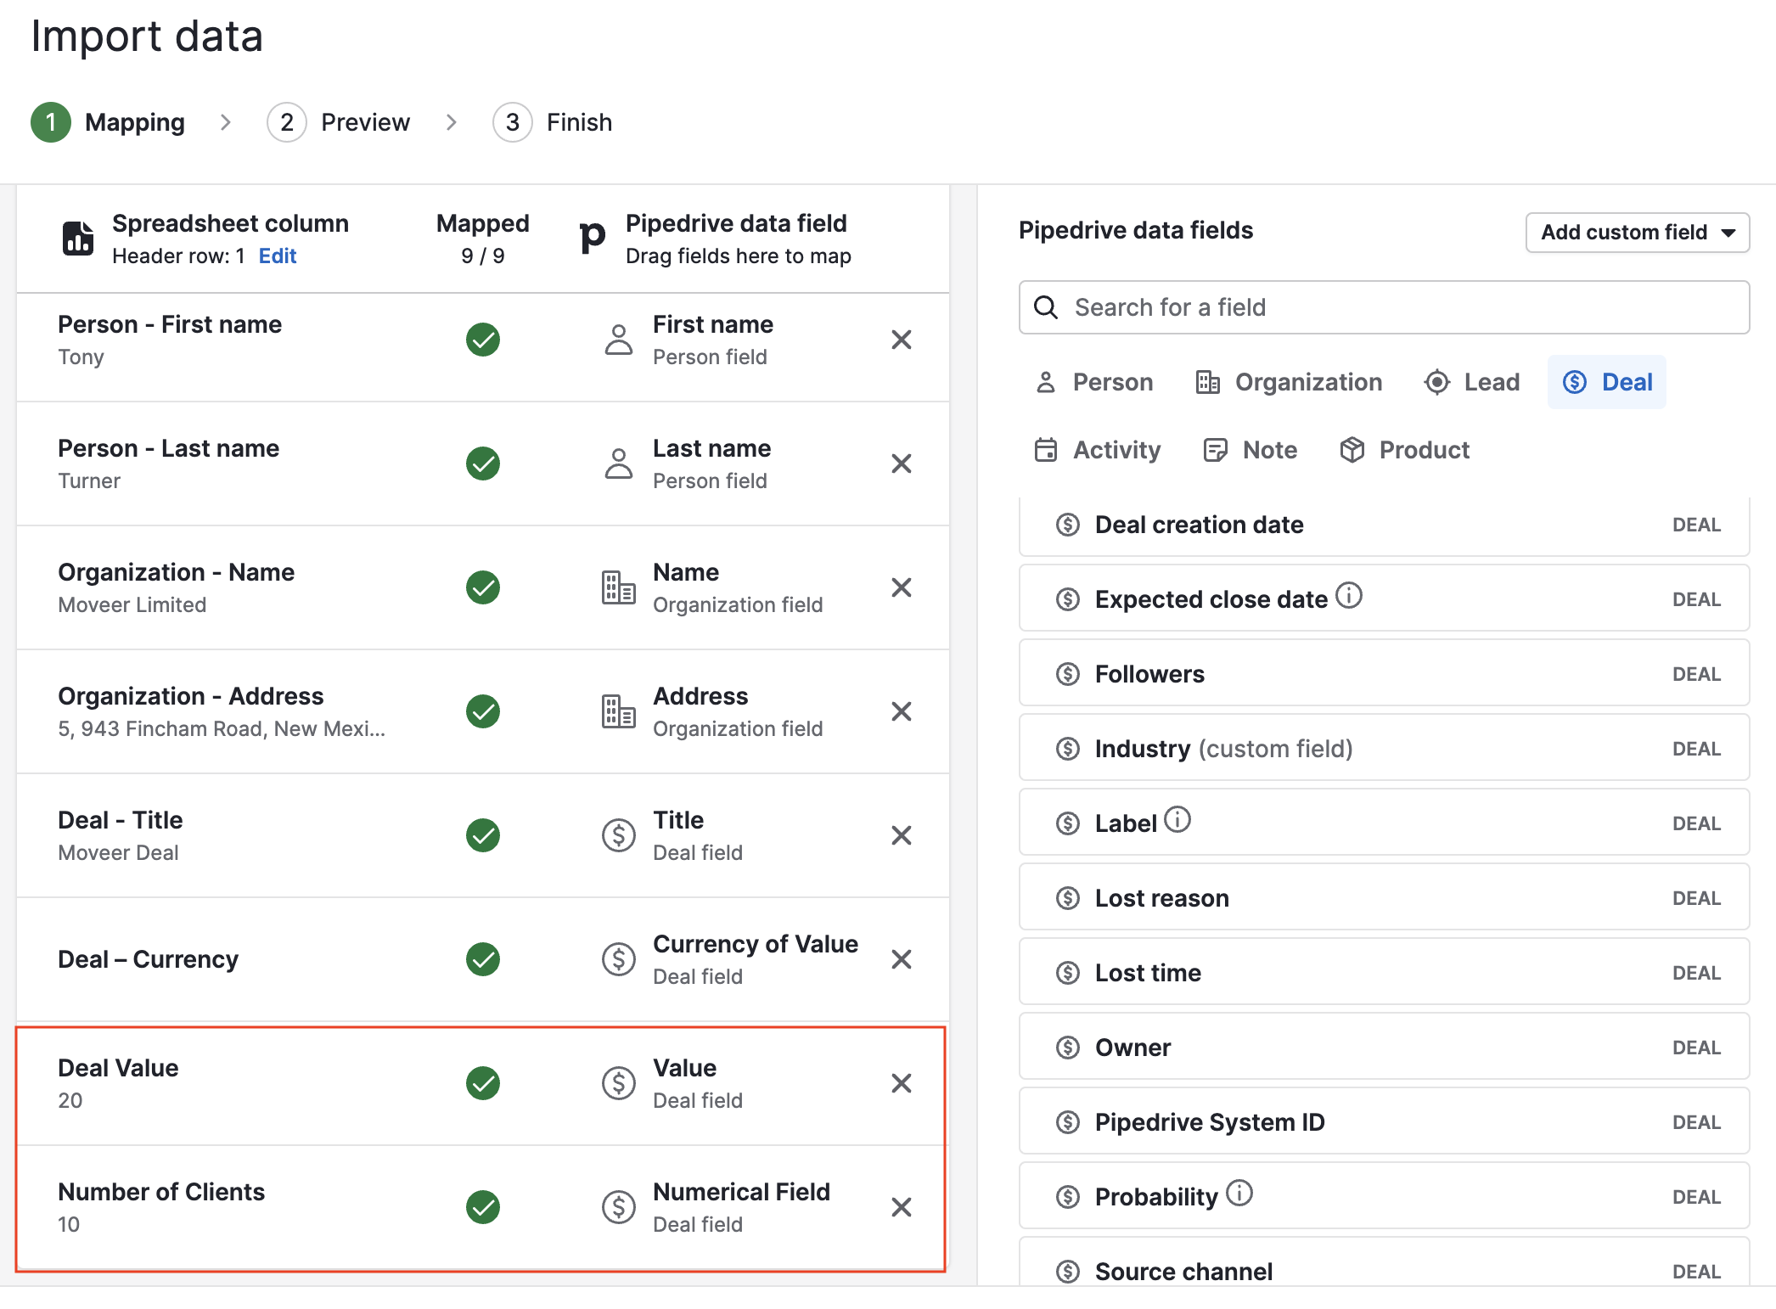This screenshot has height=1309, width=1776.
Task: Select the Lost reason deal field
Action: click(x=1384, y=898)
